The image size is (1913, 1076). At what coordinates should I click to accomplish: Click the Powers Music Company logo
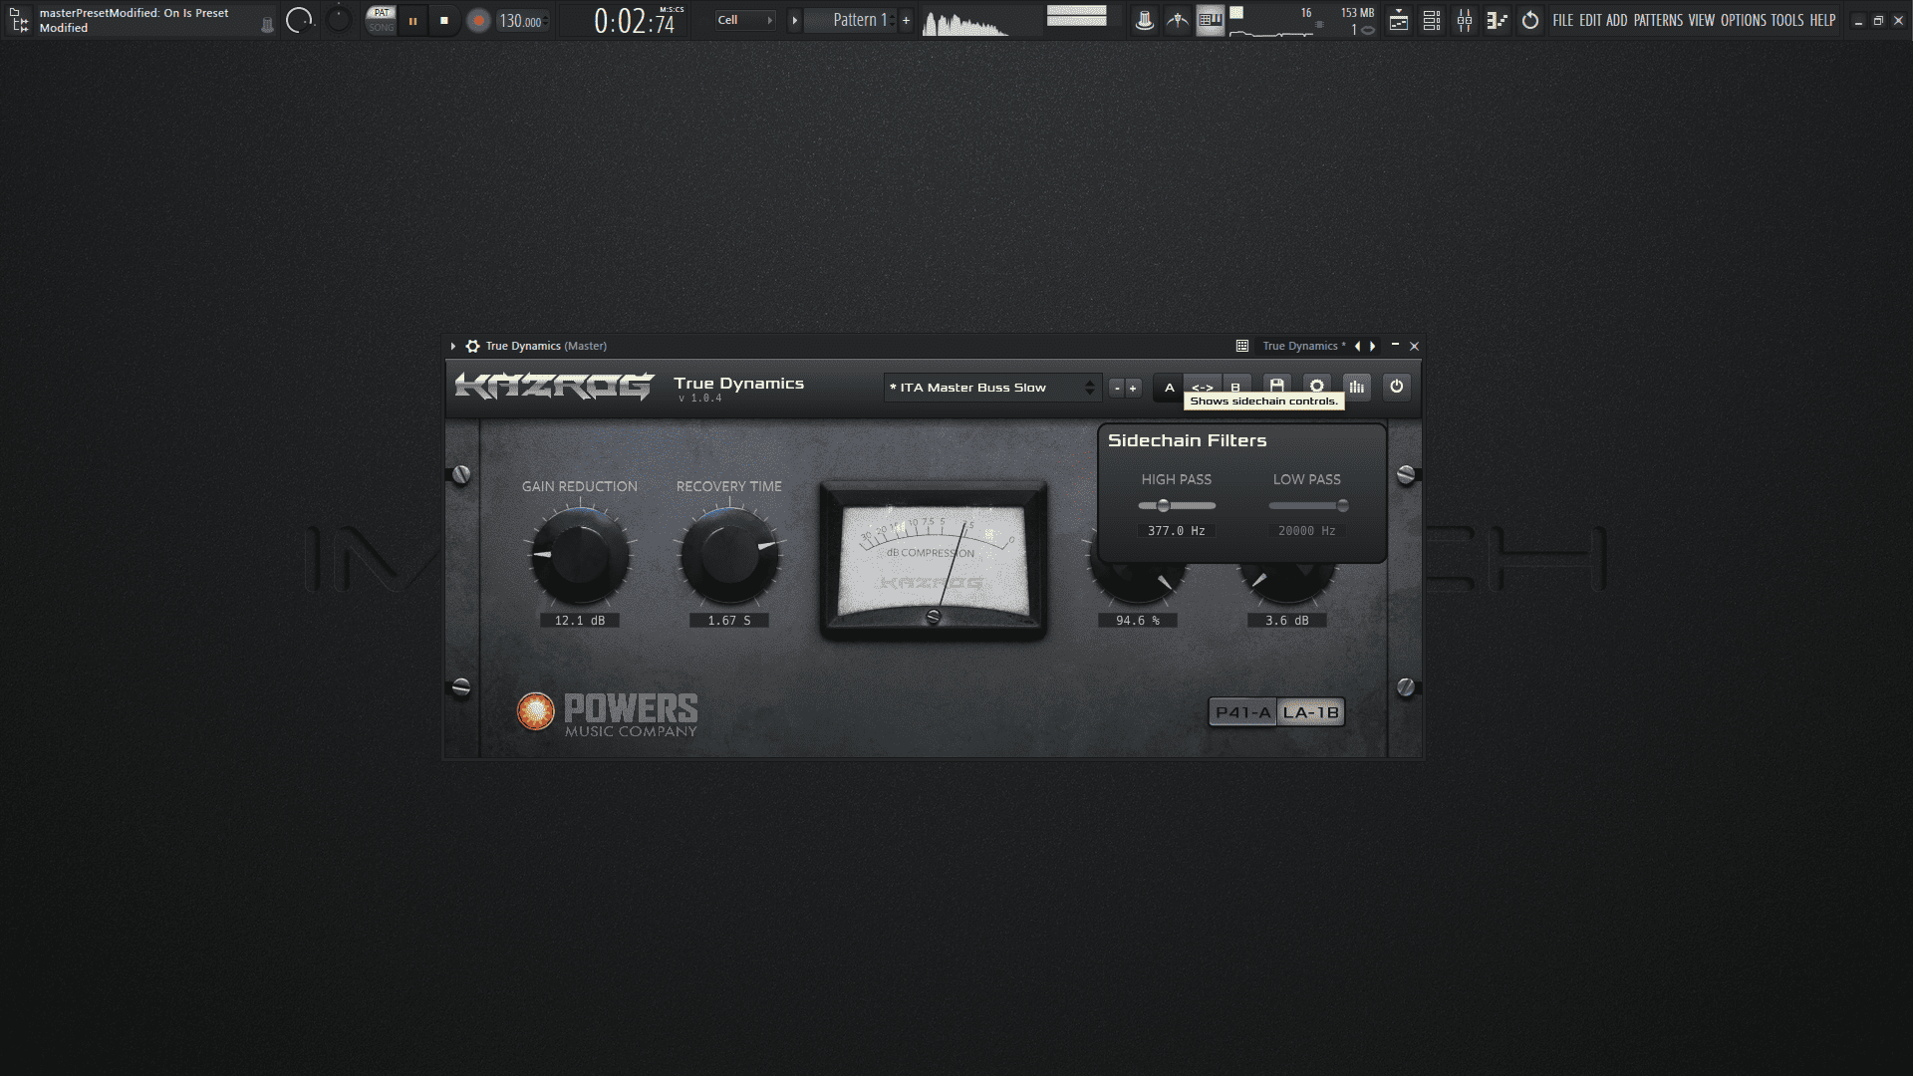coord(607,714)
